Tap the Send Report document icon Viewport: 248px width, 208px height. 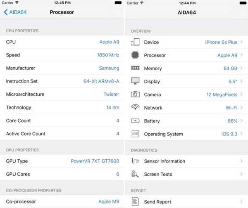135,201
